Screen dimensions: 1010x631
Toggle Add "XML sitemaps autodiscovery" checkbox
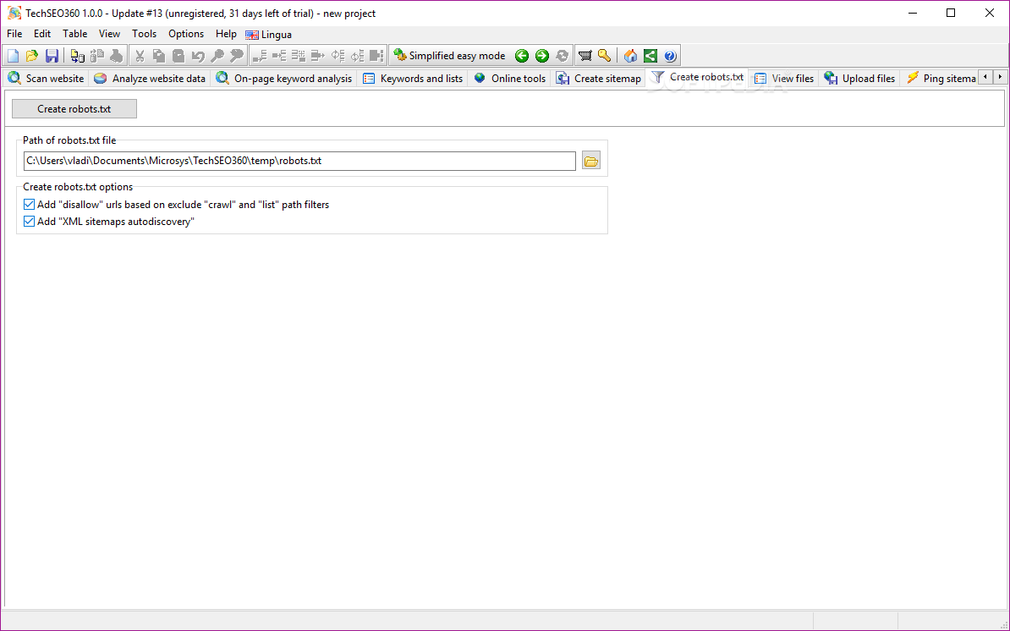click(29, 222)
